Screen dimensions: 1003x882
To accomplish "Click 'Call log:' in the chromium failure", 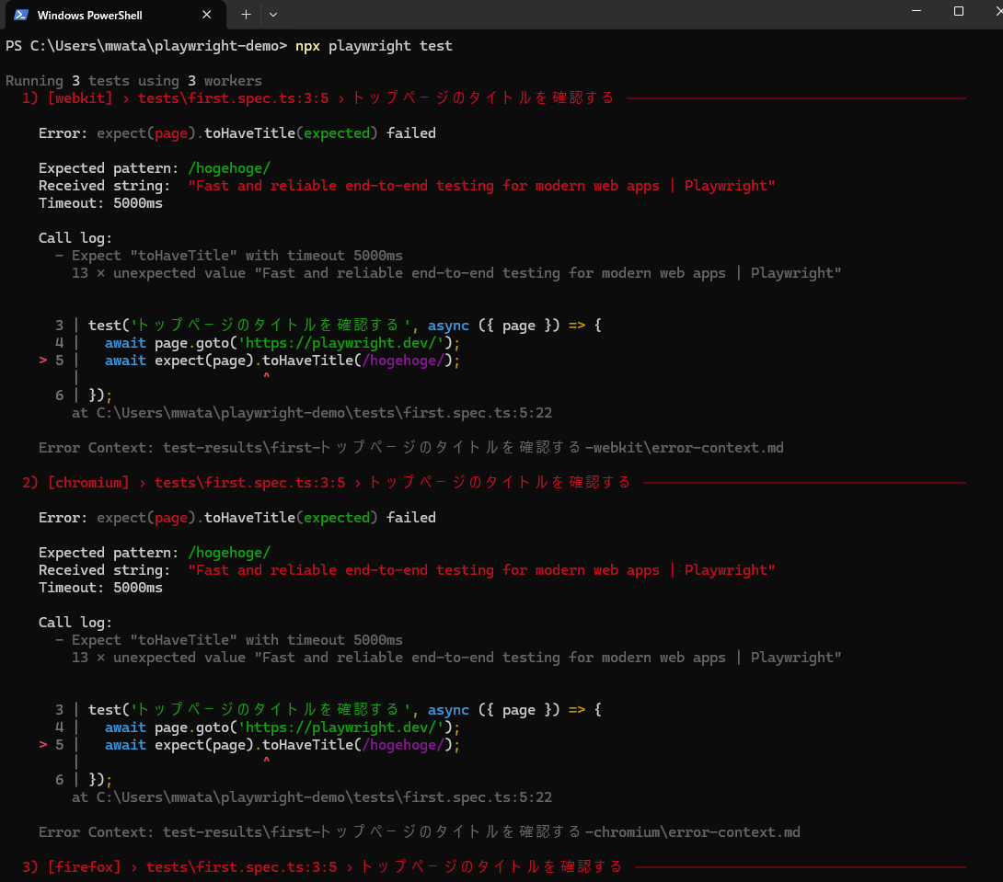I will 75,623.
